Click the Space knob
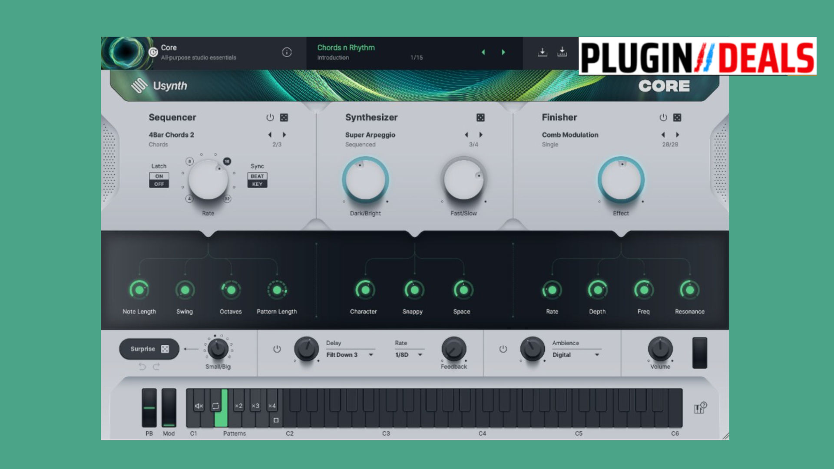 click(463, 290)
